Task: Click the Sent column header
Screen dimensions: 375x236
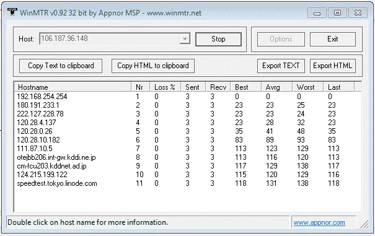Action: click(x=193, y=87)
